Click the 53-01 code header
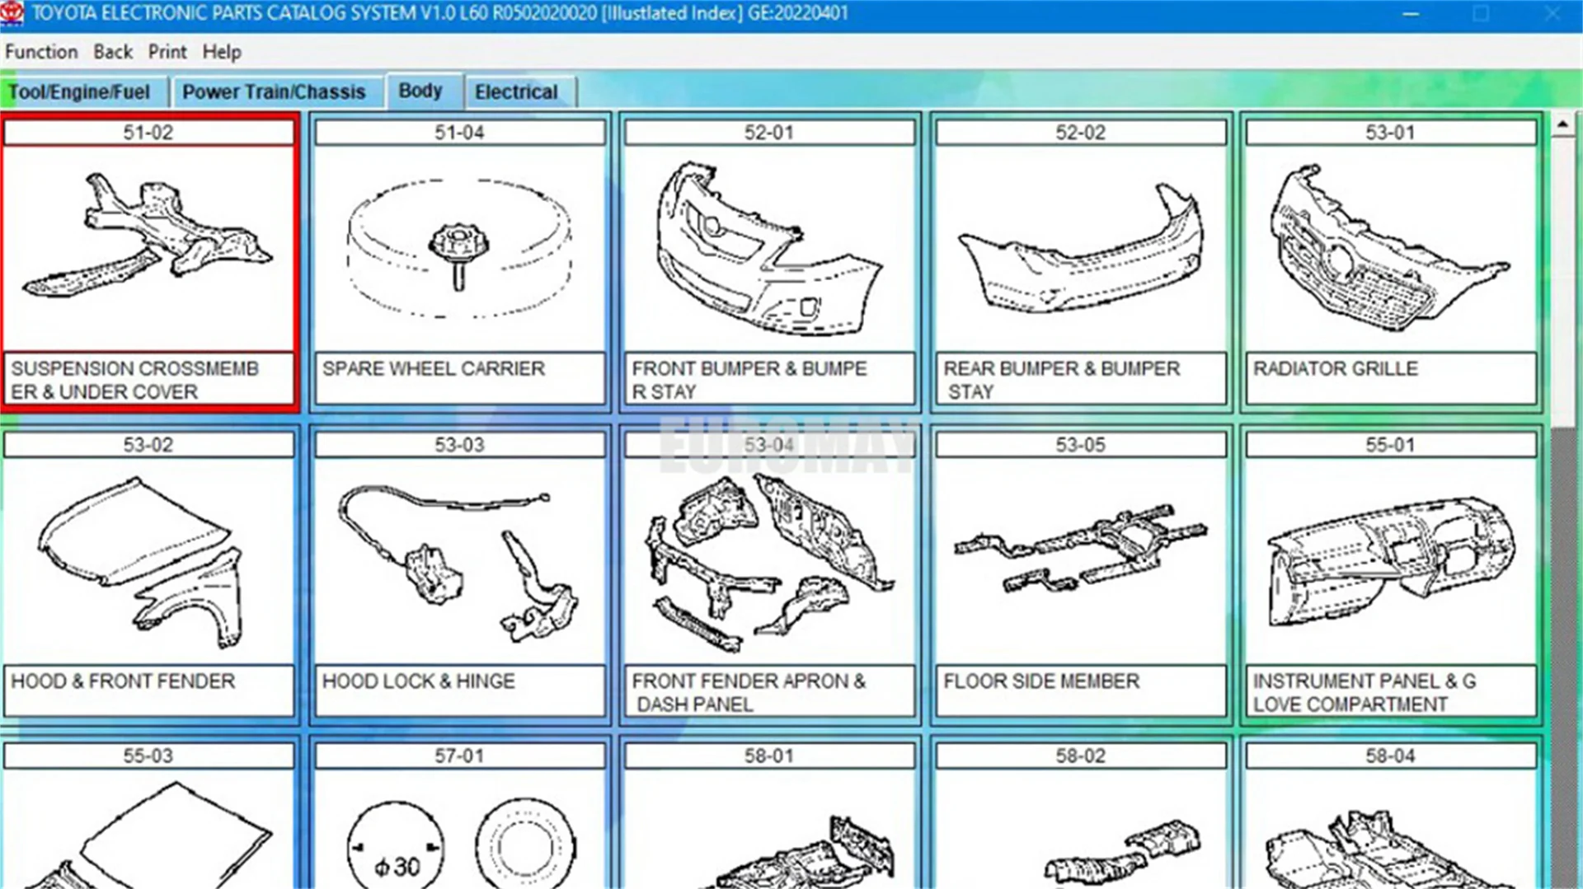The image size is (1583, 889). coord(1391,133)
